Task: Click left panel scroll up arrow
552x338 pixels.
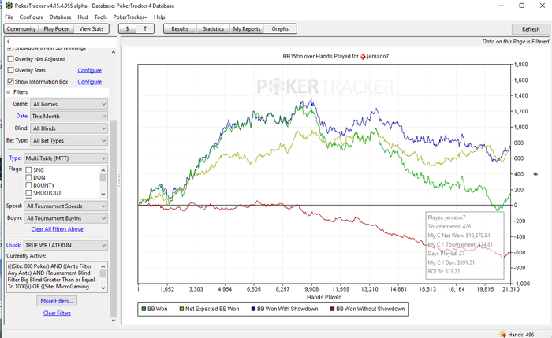Action: pos(114,52)
